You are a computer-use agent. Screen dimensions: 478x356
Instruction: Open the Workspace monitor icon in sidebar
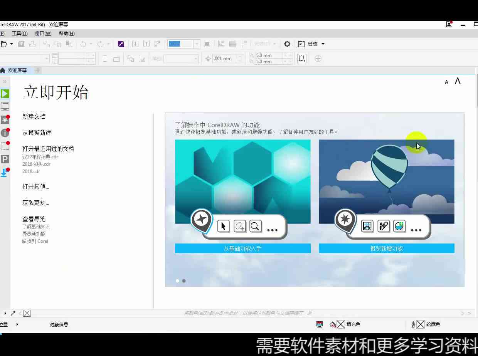point(5,107)
